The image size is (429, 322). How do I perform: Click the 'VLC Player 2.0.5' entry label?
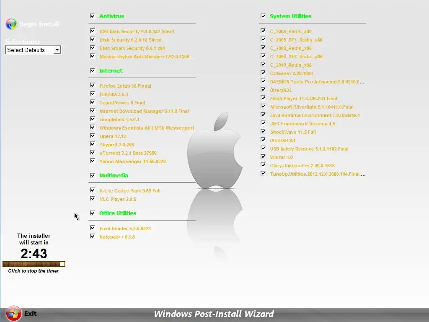click(x=118, y=199)
